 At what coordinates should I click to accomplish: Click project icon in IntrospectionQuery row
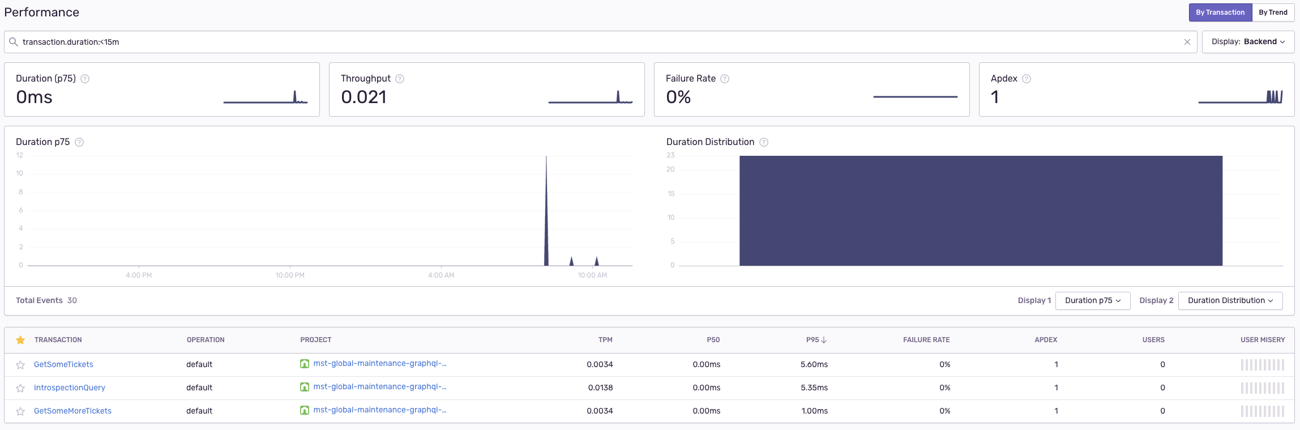305,387
